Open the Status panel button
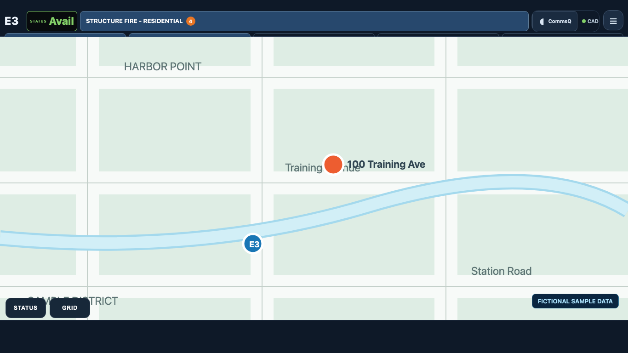This screenshot has width=628, height=353. (26, 308)
